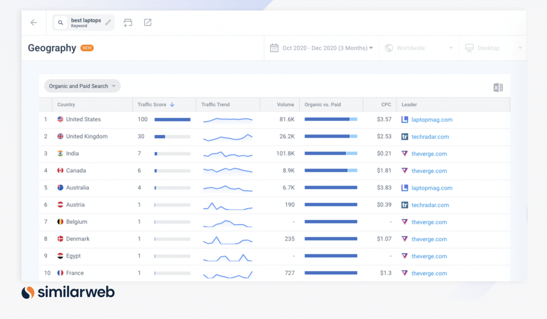
Task: Click the United States traffic trend sparkline
Action: click(x=228, y=120)
